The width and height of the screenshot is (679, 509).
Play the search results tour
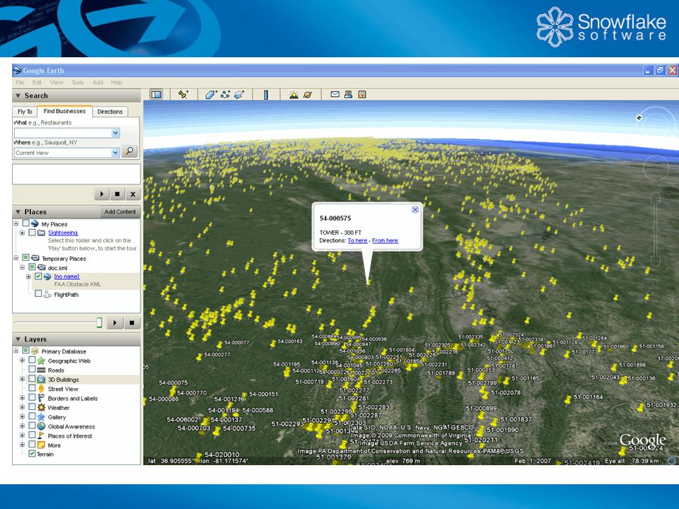[102, 194]
